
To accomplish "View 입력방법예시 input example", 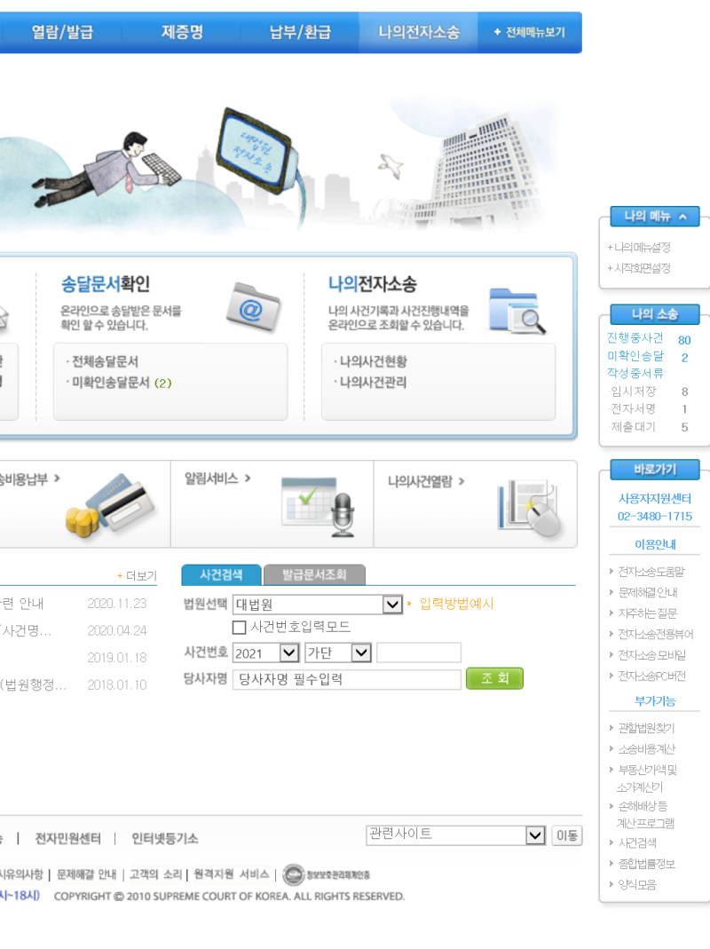I will tap(456, 604).
